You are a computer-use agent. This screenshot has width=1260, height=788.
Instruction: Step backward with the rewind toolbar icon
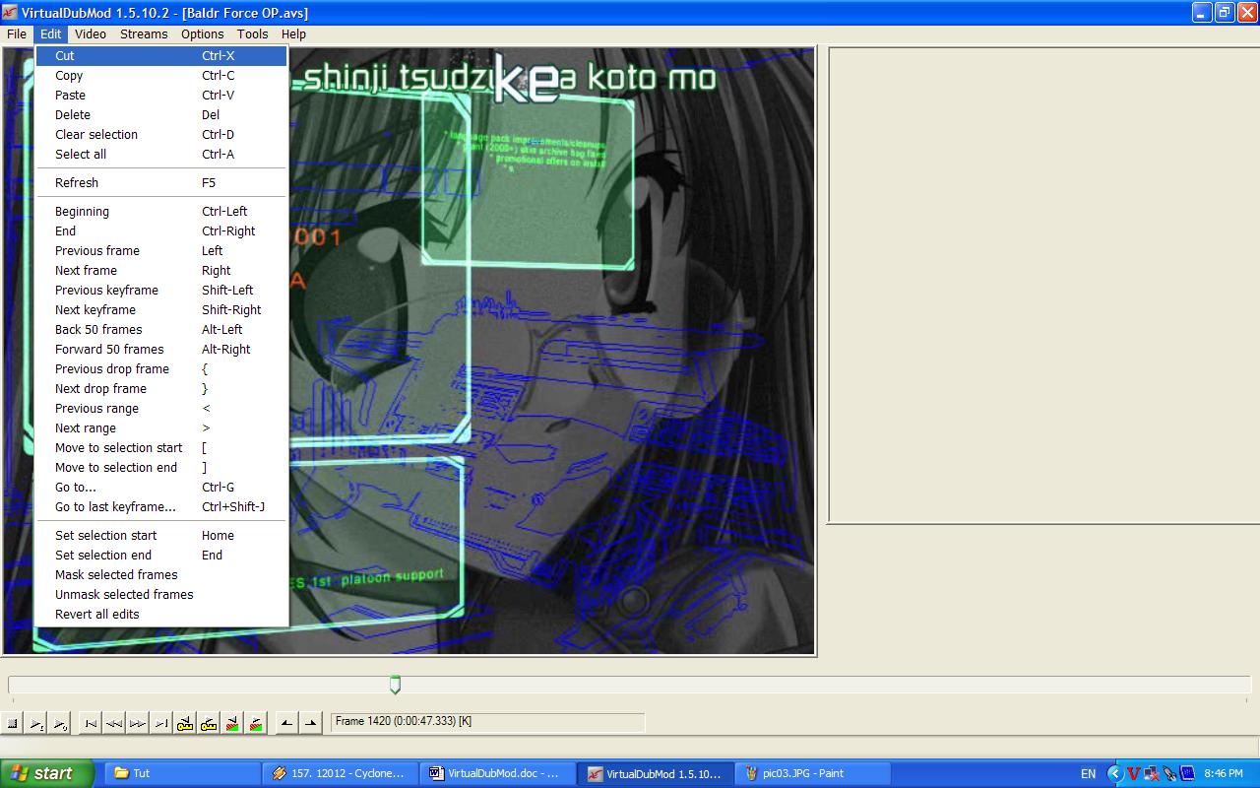[114, 724]
